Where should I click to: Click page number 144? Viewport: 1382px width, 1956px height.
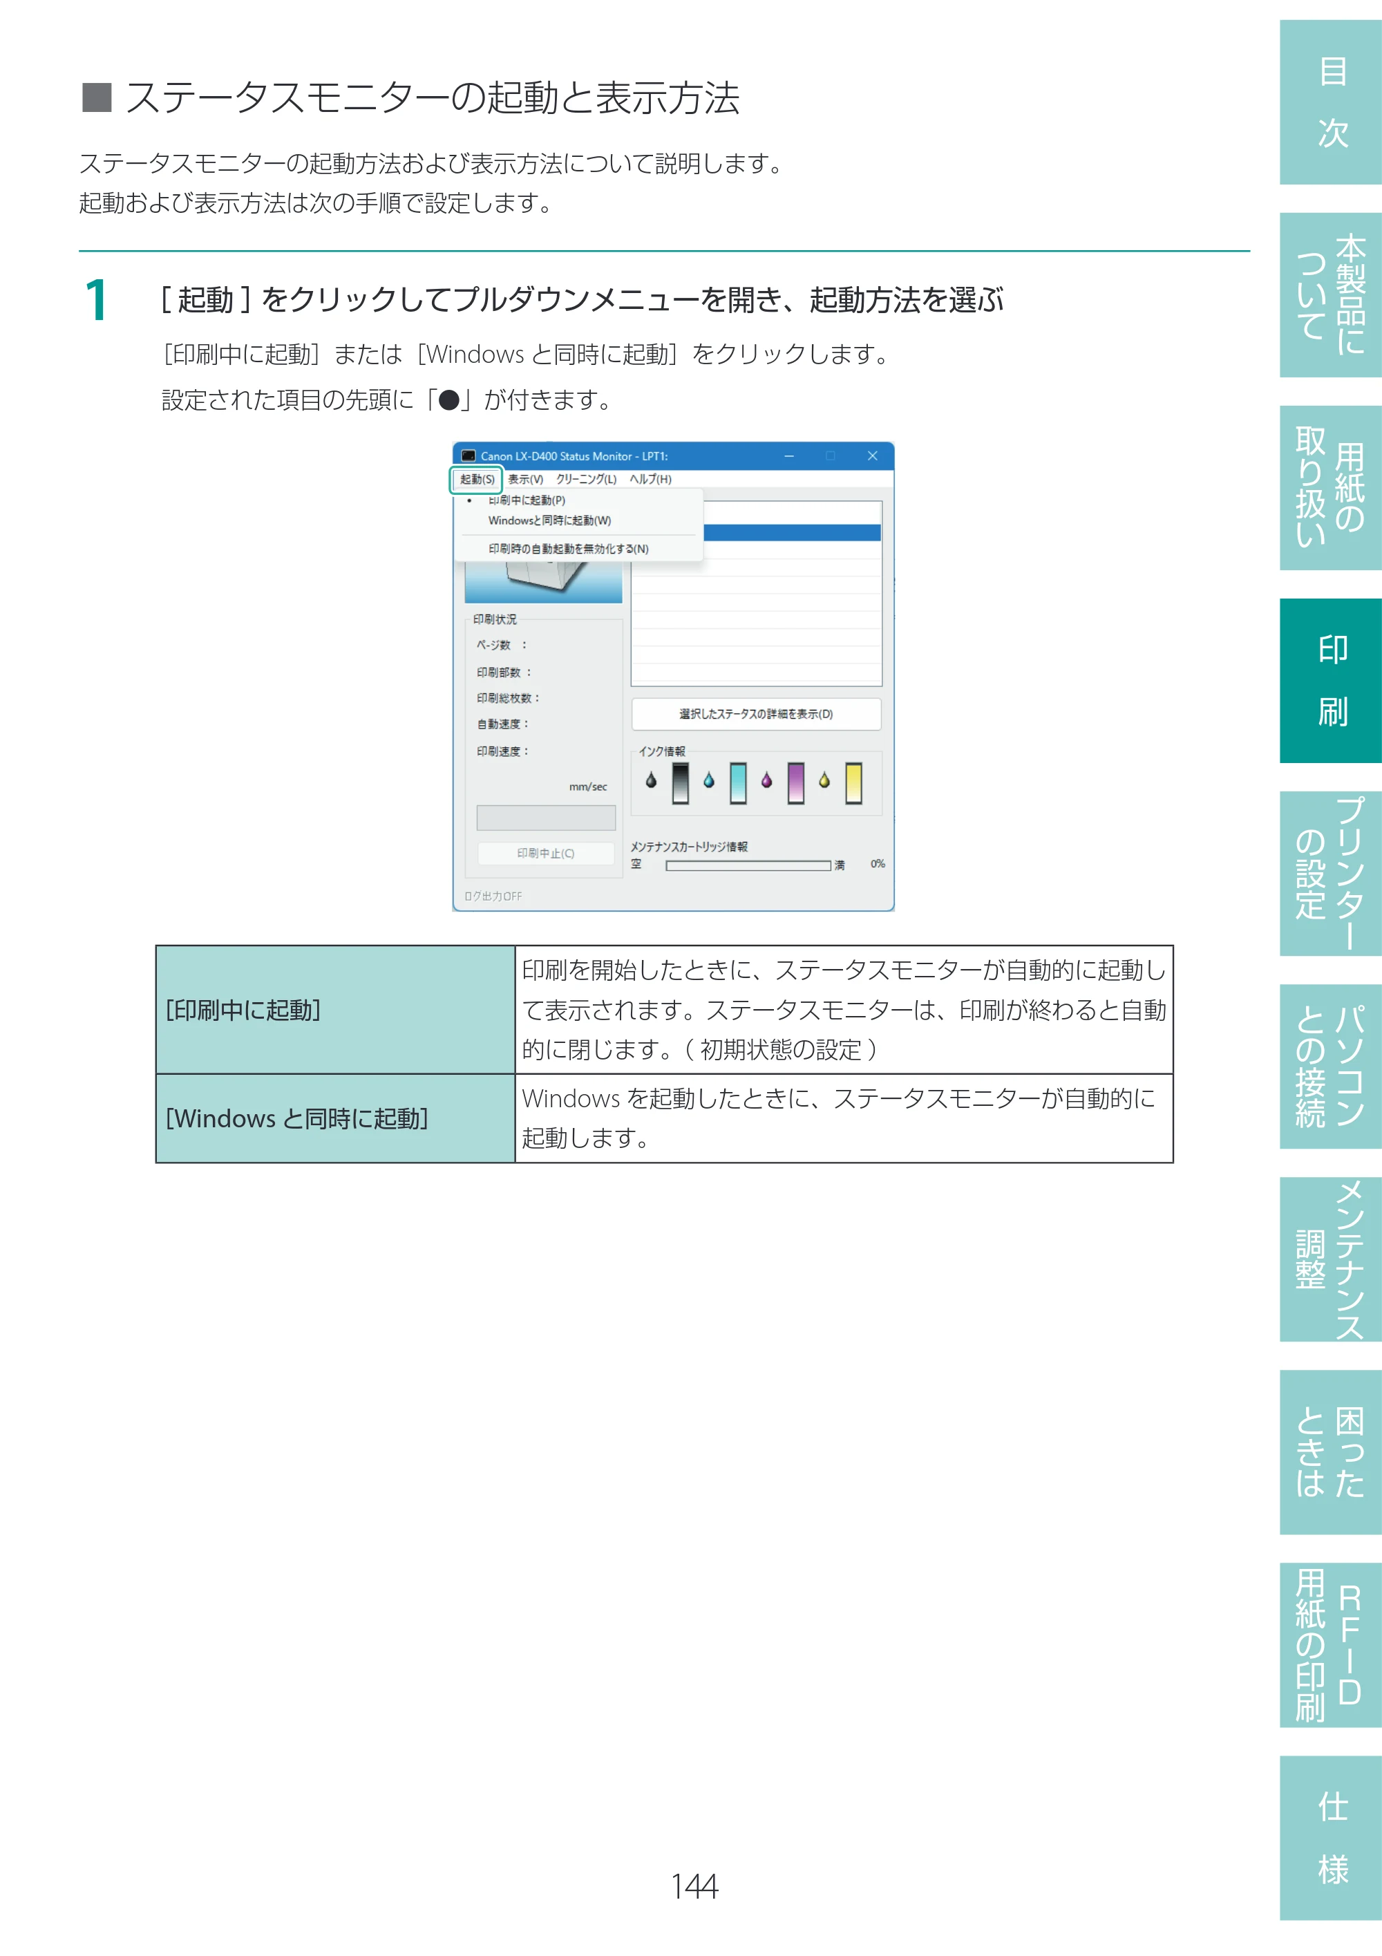tap(695, 1886)
